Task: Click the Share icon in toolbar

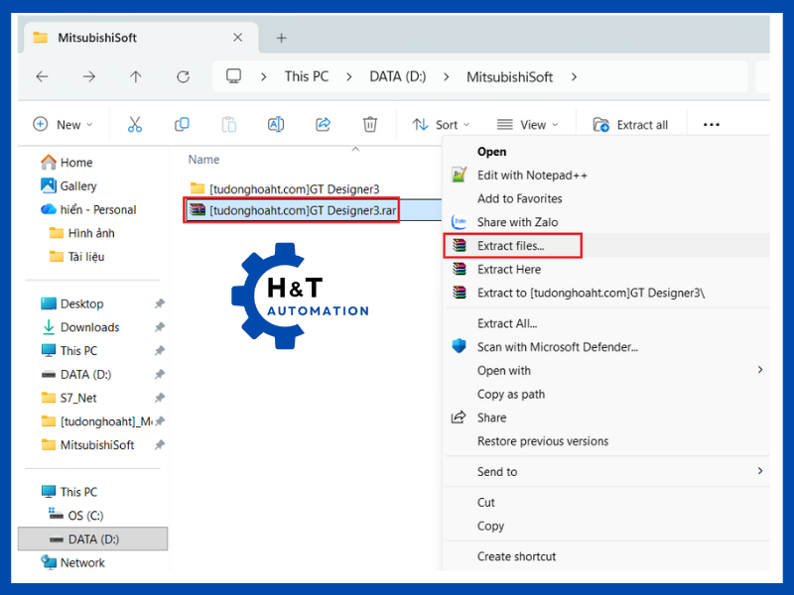Action: pyautogui.click(x=323, y=124)
